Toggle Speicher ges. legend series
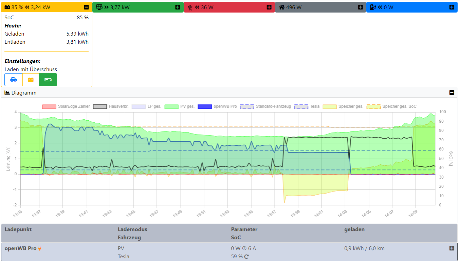Viewport: 460px width, 263px height. [343, 106]
